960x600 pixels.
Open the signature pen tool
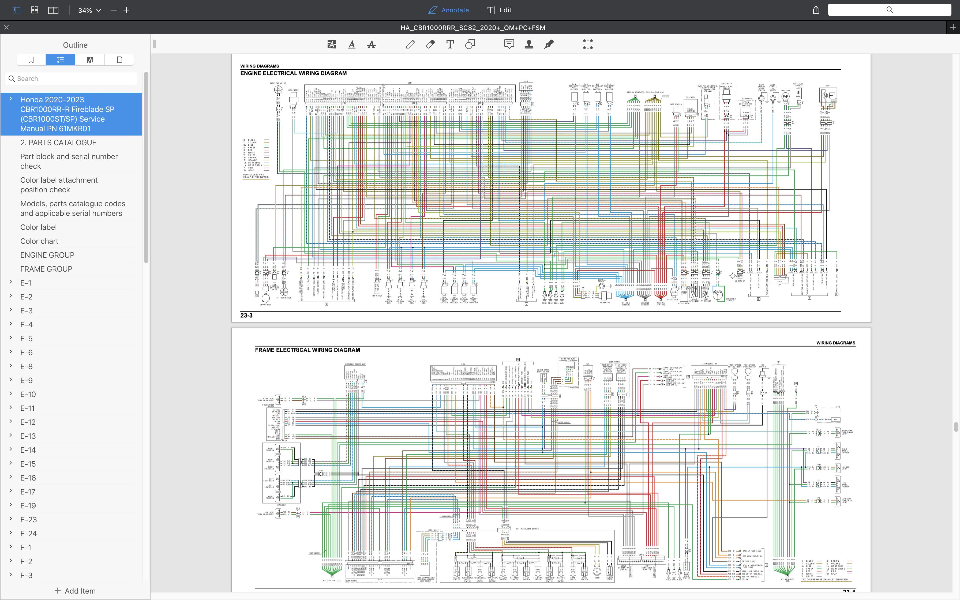click(x=549, y=44)
